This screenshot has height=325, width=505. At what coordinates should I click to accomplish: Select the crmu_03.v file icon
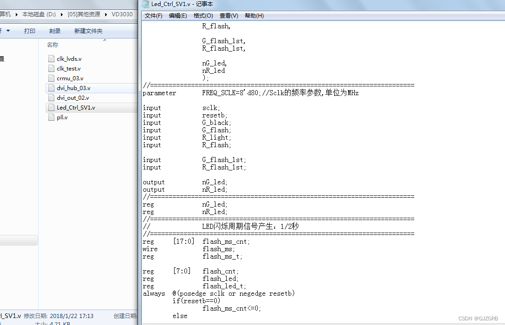(51, 78)
